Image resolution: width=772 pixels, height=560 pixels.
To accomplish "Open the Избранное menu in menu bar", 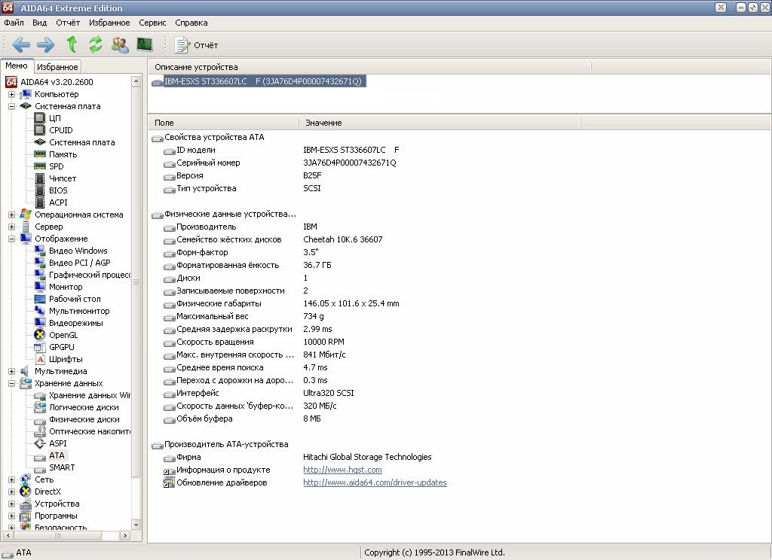I will coord(109,23).
